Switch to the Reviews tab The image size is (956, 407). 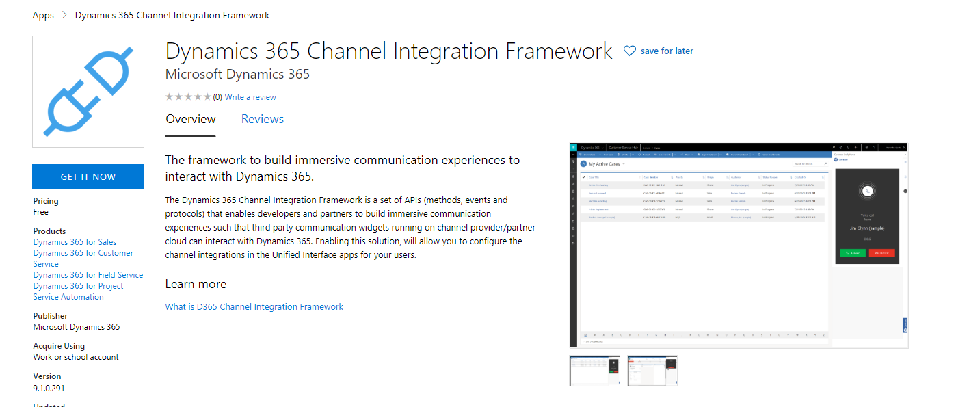(x=263, y=119)
